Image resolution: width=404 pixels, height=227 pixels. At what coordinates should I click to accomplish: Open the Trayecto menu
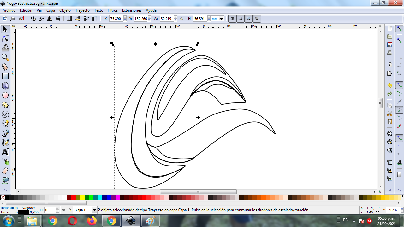click(x=82, y=10)
